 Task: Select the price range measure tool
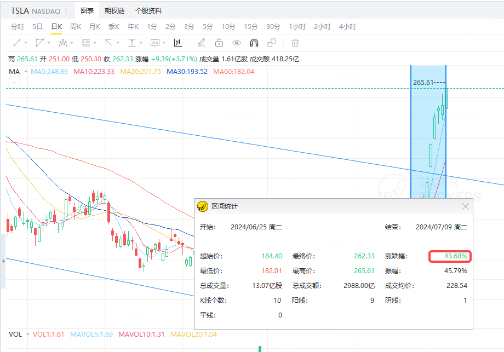tap(132, 43)
